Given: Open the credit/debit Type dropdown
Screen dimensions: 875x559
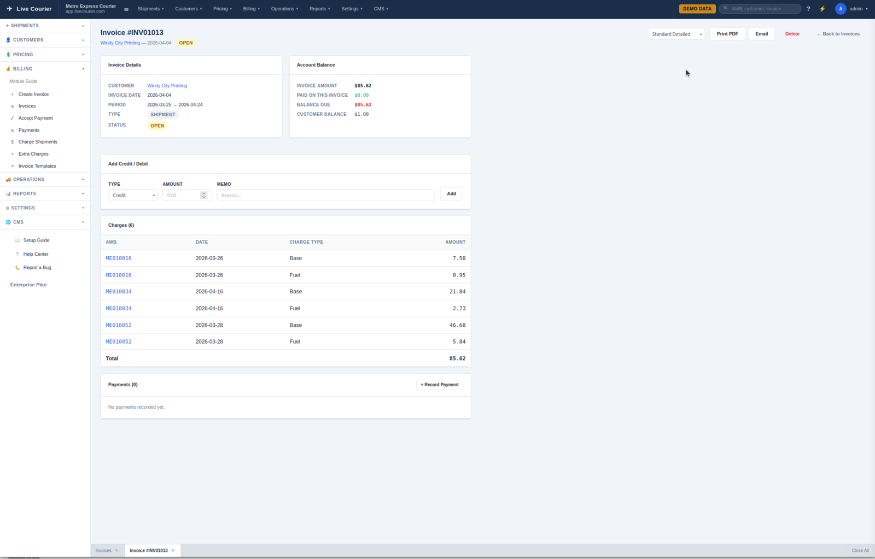Looking at the screenshot, I should pos(133,195).
